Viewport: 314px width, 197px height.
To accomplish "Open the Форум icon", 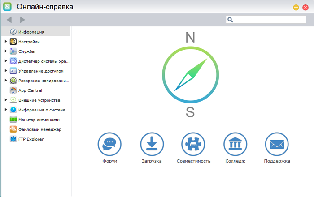I will 109,144.
